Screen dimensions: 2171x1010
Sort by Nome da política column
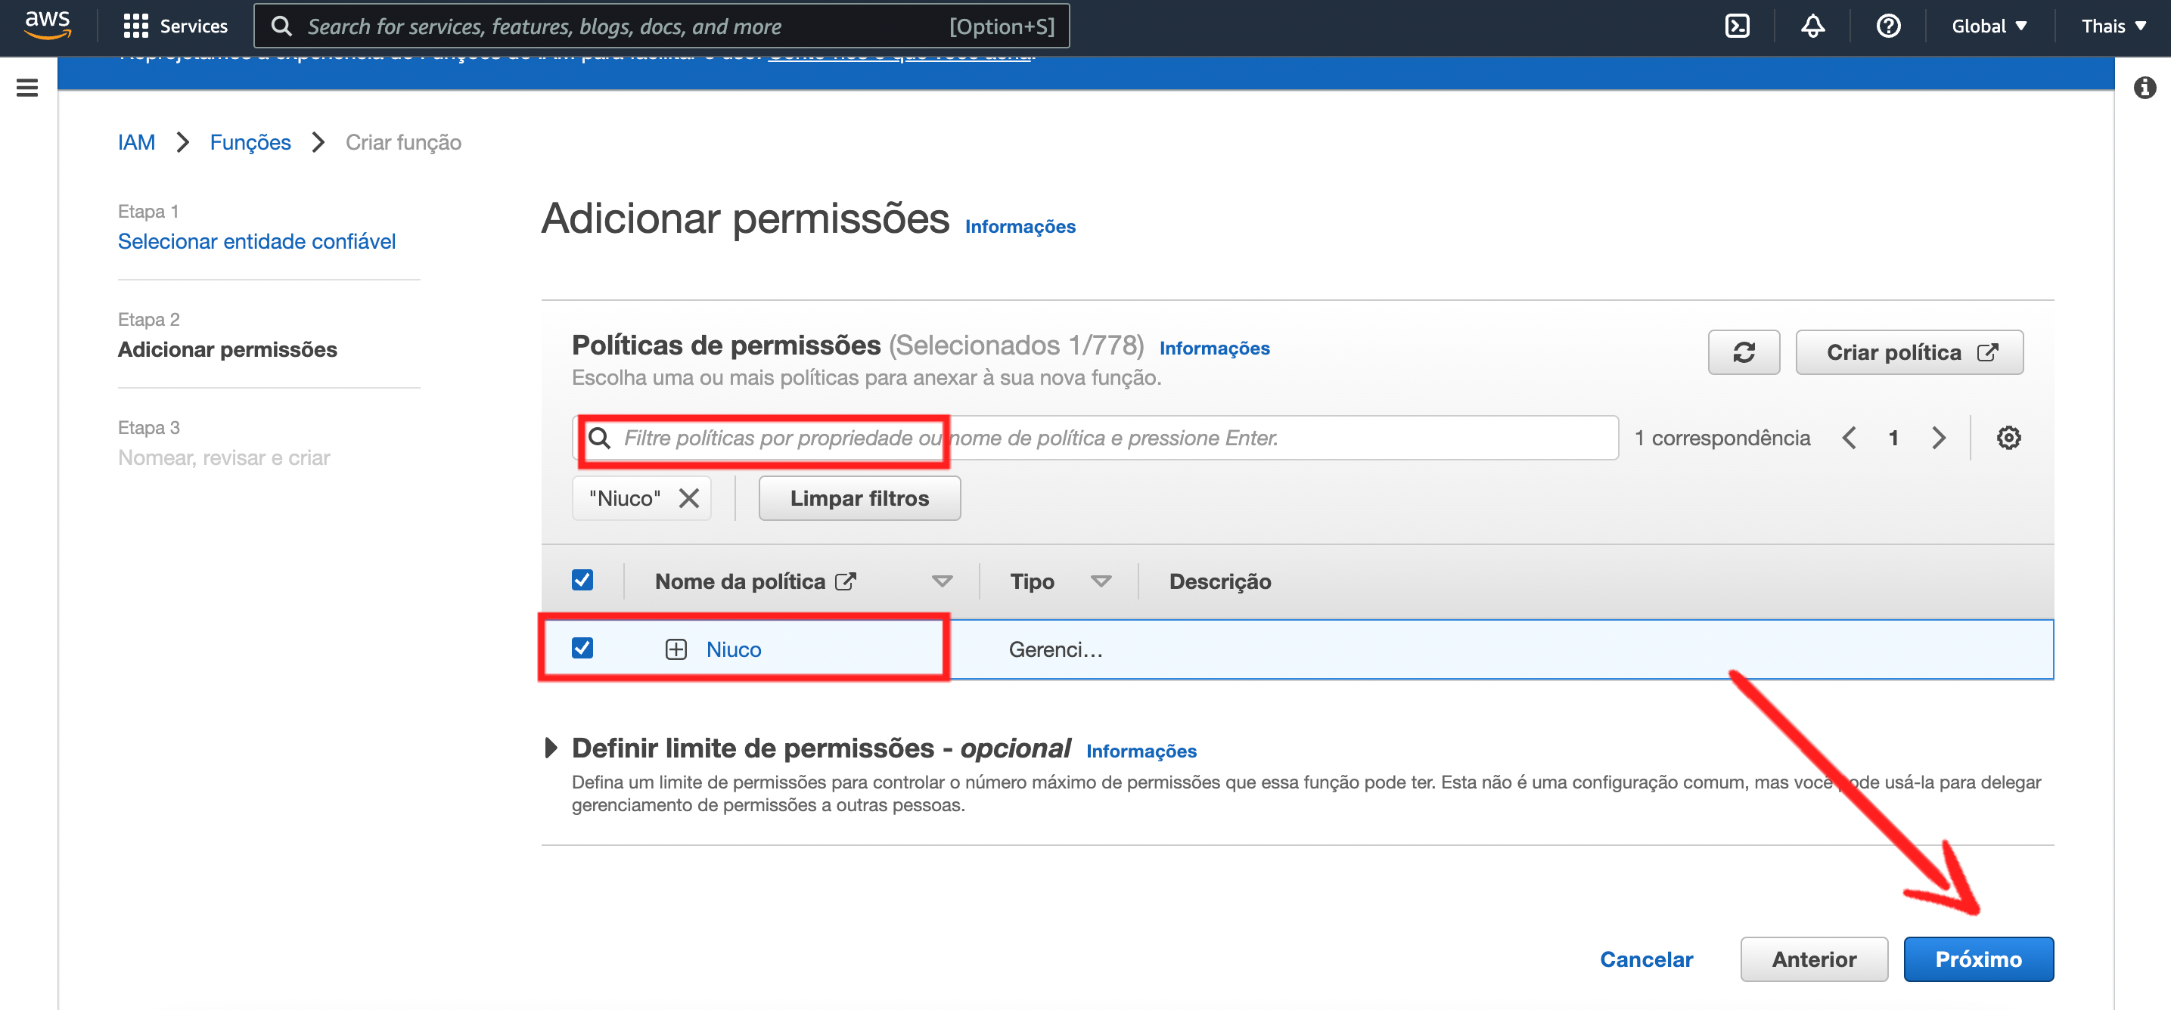tap(941, 581)
